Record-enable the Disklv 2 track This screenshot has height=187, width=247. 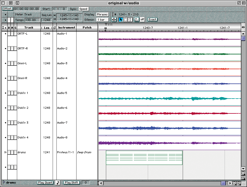click(9, 108)
